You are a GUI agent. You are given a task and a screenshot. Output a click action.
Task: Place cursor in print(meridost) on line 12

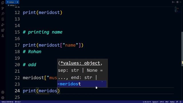[x=43, y=13]
